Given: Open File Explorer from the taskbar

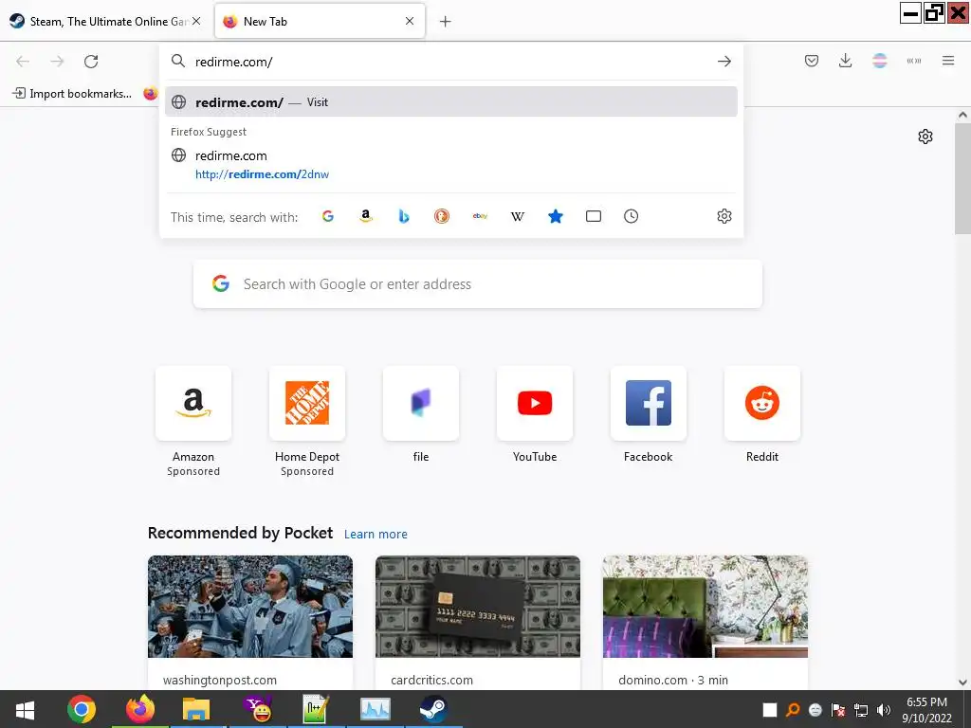Looking at the screenshot, I should coord(196,709).
